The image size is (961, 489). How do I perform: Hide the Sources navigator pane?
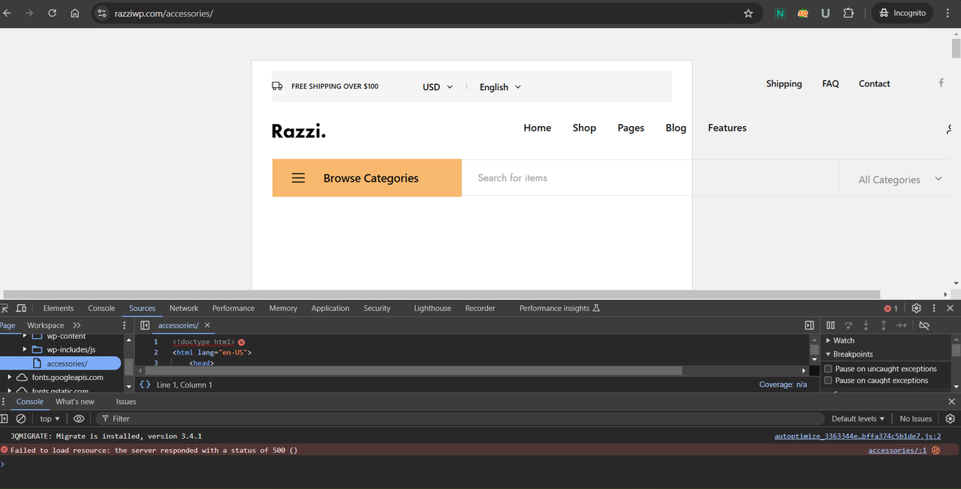click(145, 325)
